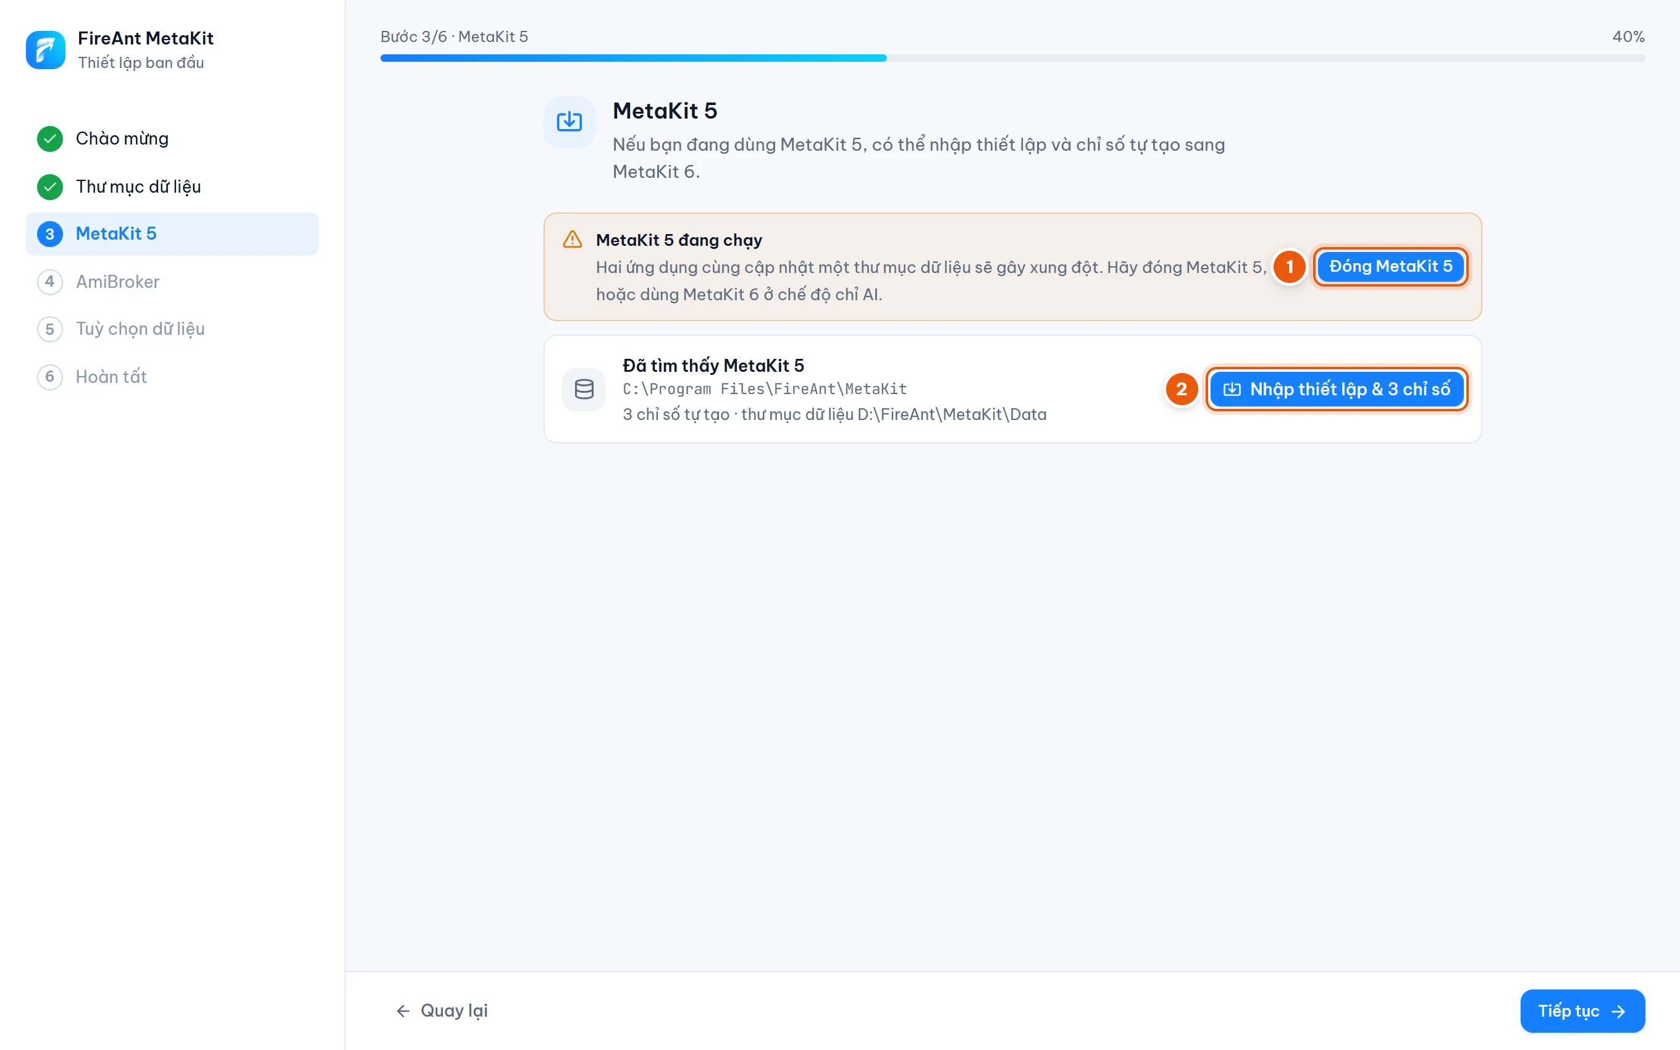Open the AmiBroker step
Viewport: 1680px width, 1050px height.
click(x=172, y=281)
